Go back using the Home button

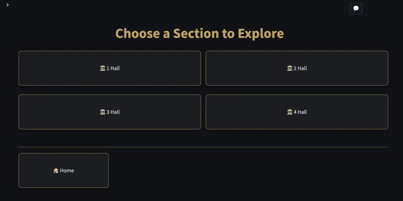pos(64,170)
